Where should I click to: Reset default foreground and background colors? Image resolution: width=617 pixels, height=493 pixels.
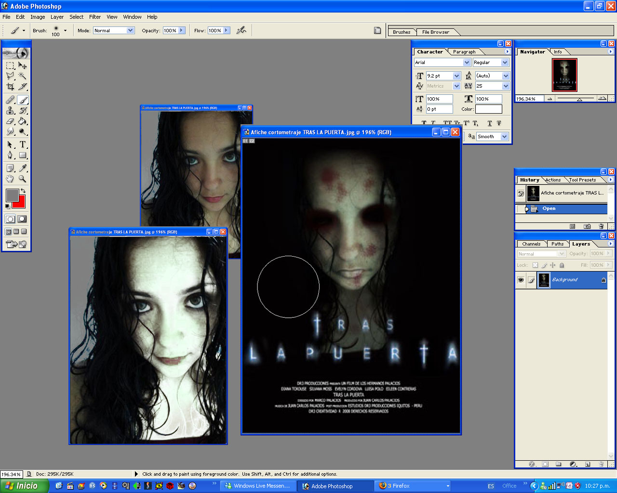tap(8, 206)
